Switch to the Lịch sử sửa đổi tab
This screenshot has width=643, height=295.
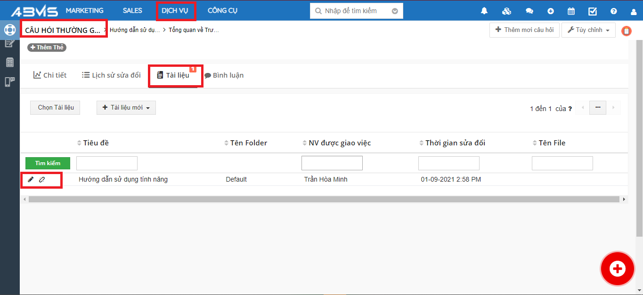111,75
